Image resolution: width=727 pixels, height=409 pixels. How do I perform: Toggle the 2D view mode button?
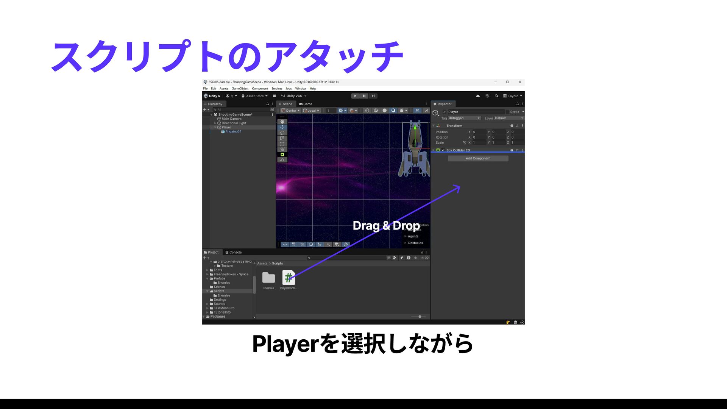coord(417,111)
